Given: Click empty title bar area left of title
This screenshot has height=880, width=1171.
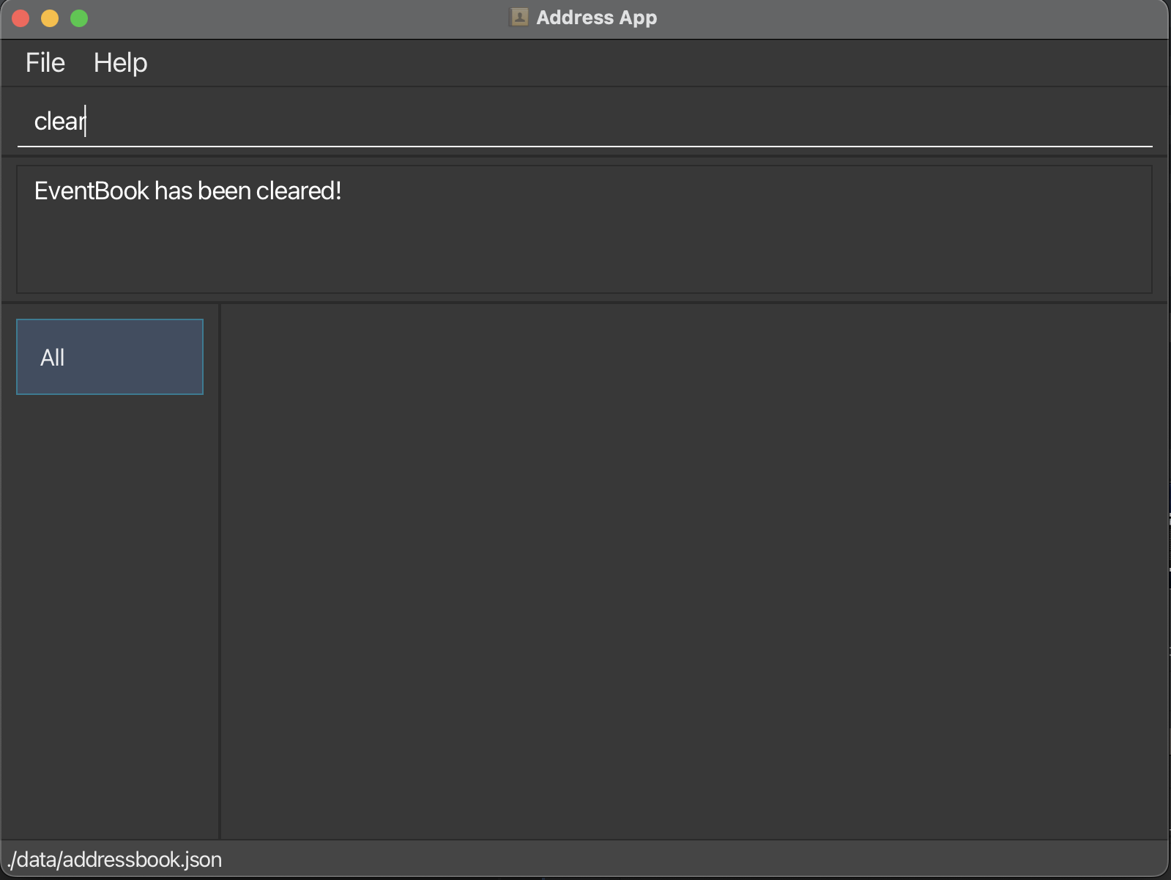Looking at the screenshot, I should tap(293, 18).
